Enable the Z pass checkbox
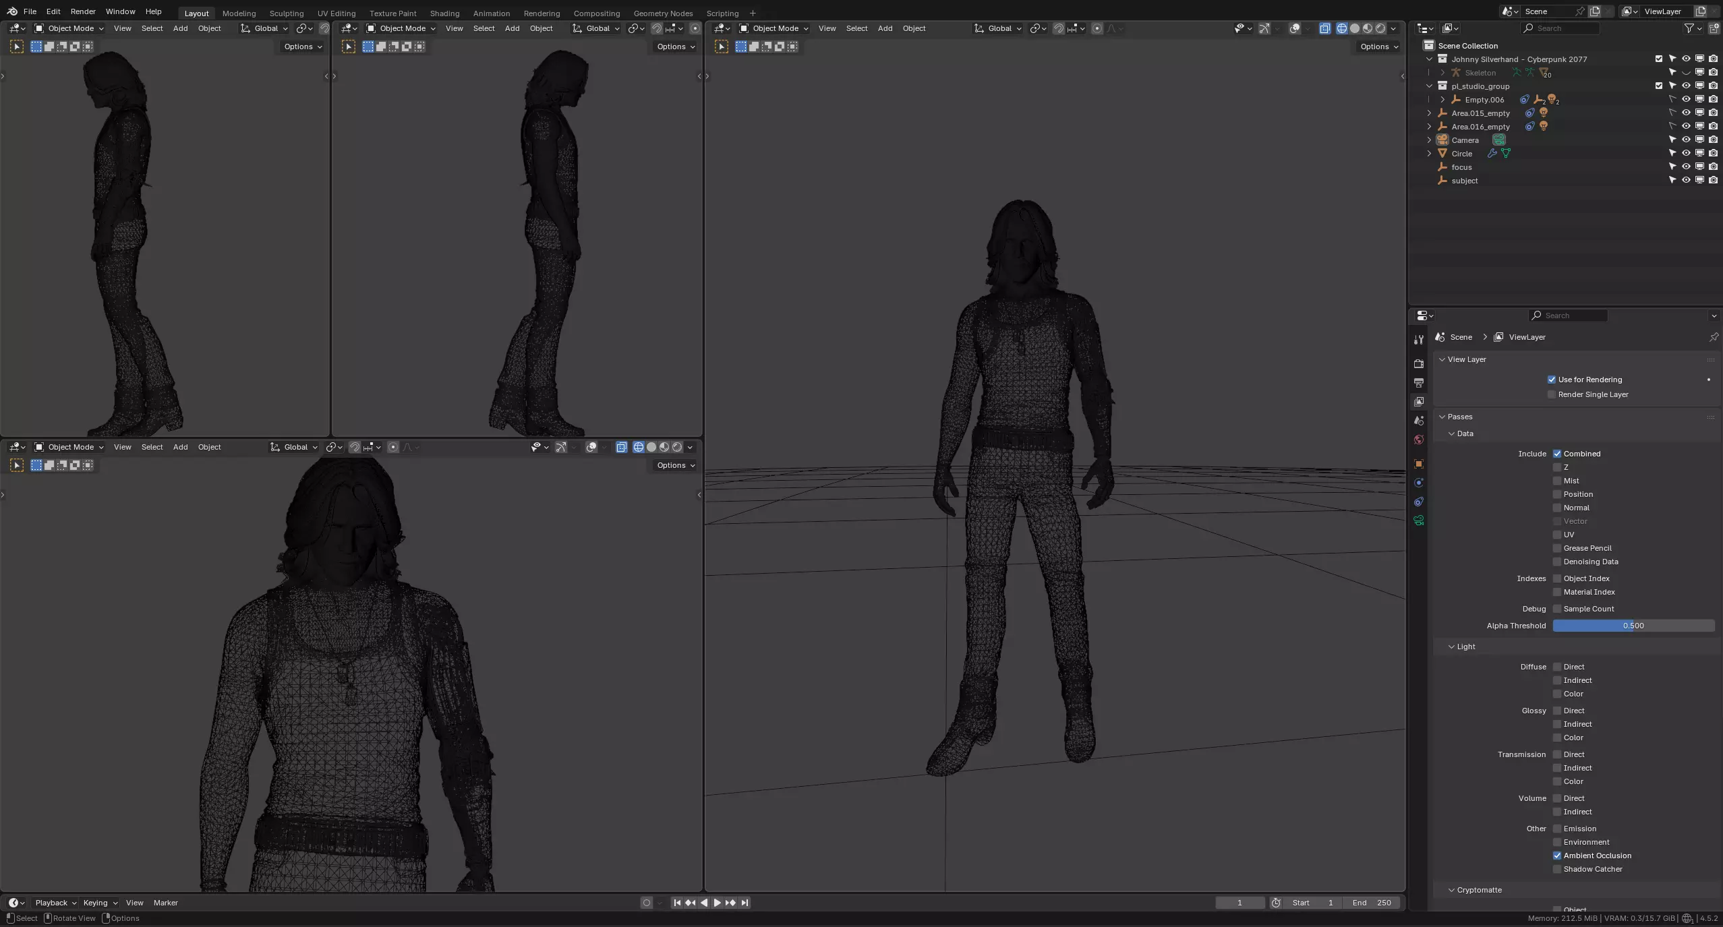1723x927 pixels. coord(1557,467)
